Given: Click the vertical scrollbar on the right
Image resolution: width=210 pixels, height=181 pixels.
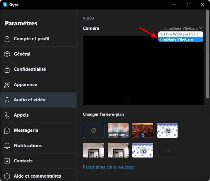Looking at the screenshot, I should [208, 54].
